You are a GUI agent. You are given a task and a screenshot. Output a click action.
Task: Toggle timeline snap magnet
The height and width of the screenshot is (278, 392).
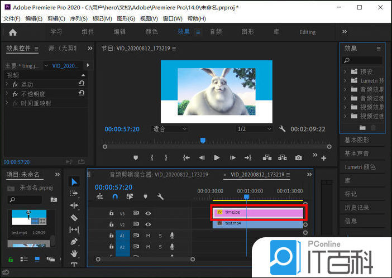point(115,196)
